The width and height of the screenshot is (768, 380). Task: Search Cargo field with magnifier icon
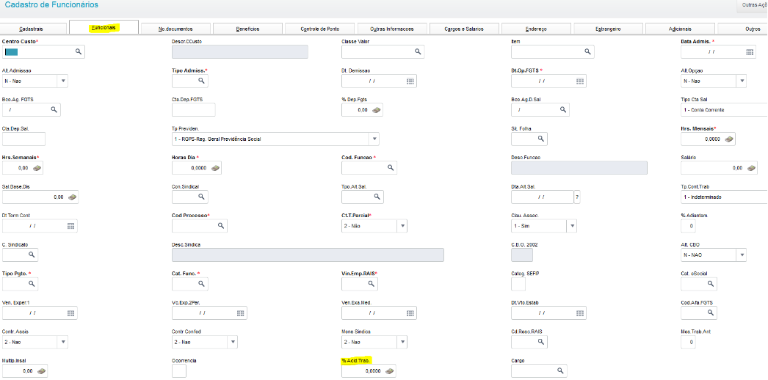tap(560, 370)
